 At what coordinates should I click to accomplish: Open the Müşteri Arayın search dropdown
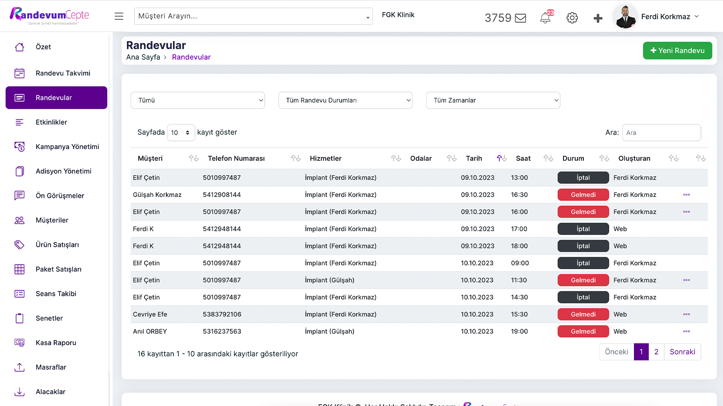(254, 16)
